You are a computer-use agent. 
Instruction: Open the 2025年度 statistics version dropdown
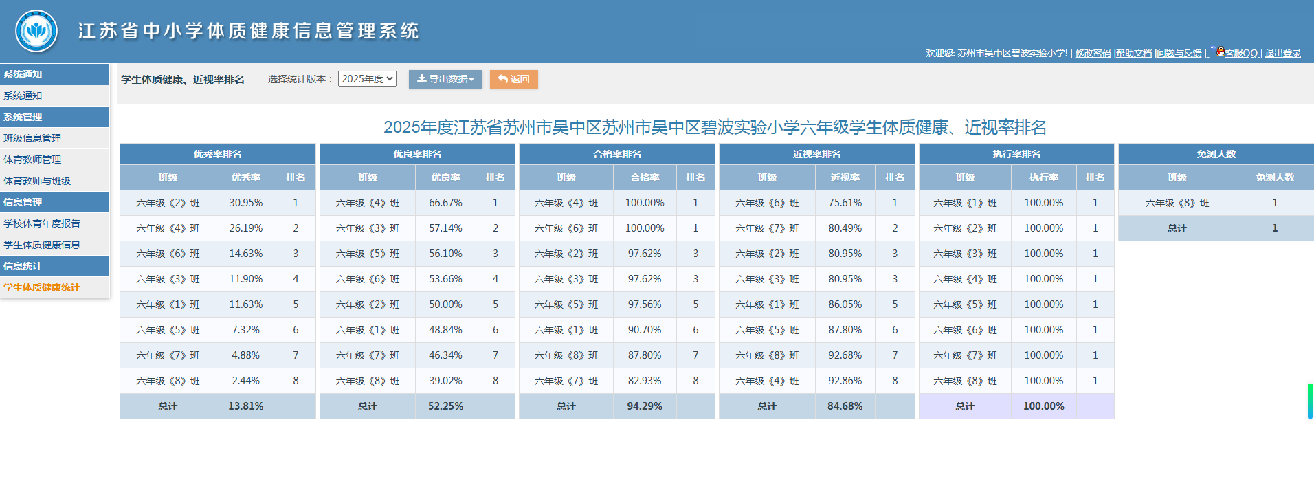coord(367,79)
